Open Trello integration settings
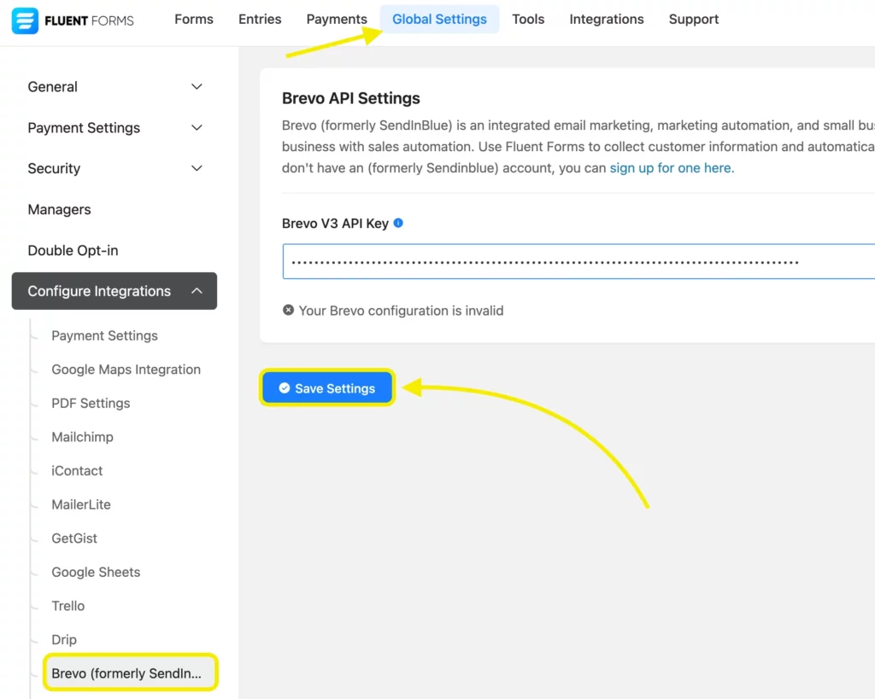 [x=68, y=606]
